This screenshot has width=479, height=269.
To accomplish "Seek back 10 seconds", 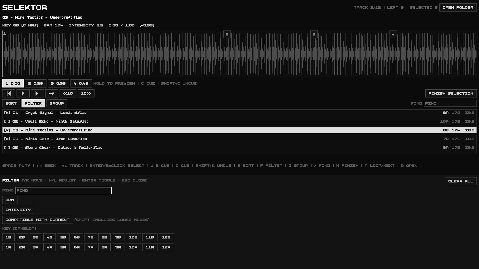I will click(68, 93).
